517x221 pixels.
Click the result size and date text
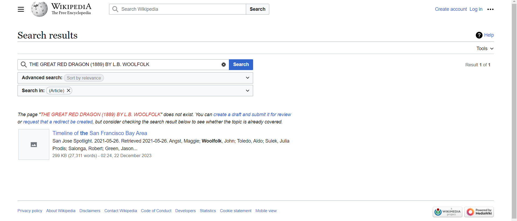click(x=102, y=156)
